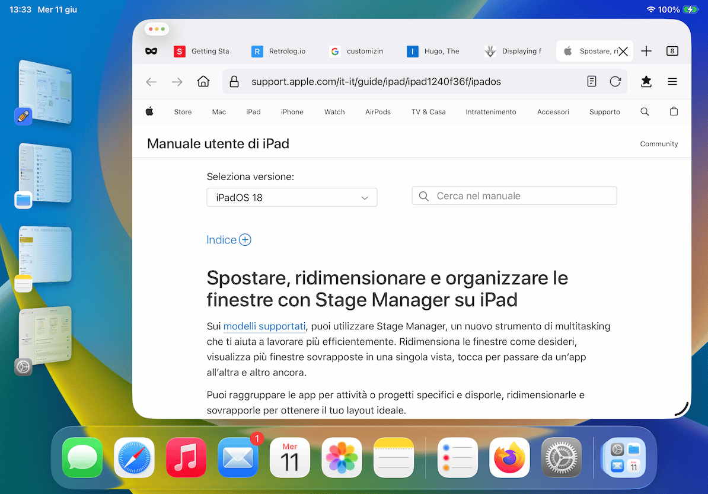
Task: Reload the current support page
Action: click(x=615, y=81)
